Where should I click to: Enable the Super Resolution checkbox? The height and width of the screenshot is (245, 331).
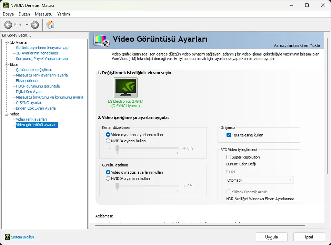coord(229,157)
